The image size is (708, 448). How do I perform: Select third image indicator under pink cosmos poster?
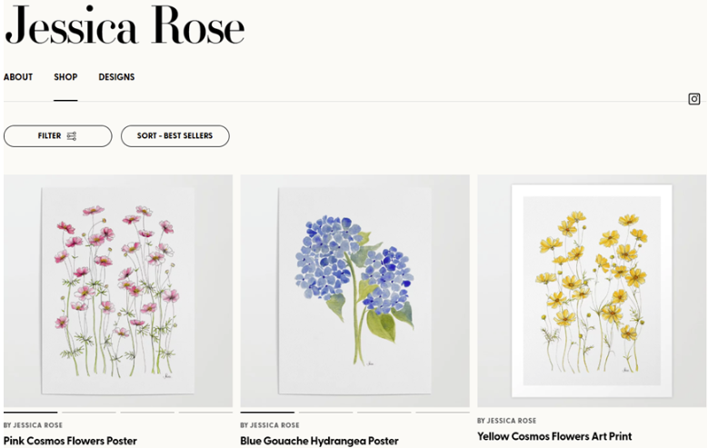click(x=147, y=413)
